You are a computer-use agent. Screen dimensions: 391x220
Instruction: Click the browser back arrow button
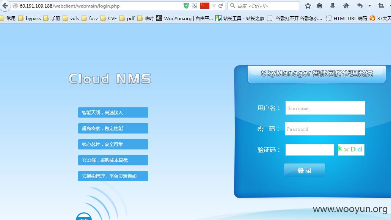[5, 6]
